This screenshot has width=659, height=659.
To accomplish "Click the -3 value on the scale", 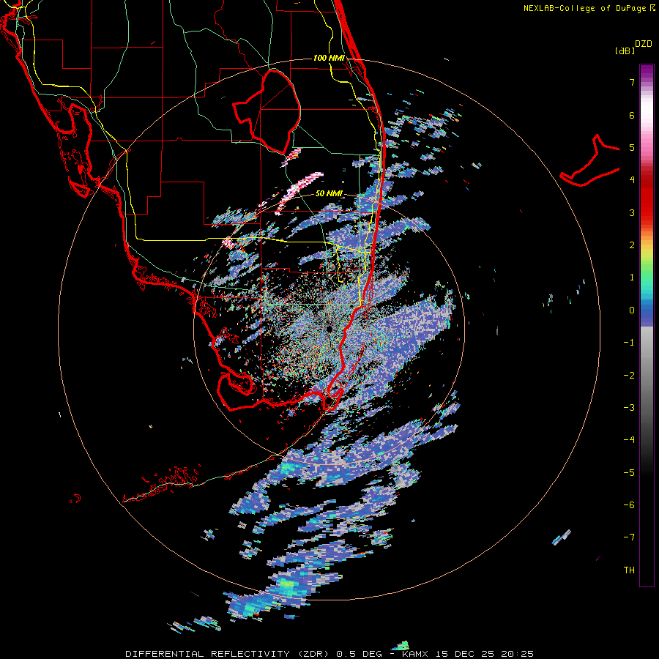I will click(x=629, y=408).
